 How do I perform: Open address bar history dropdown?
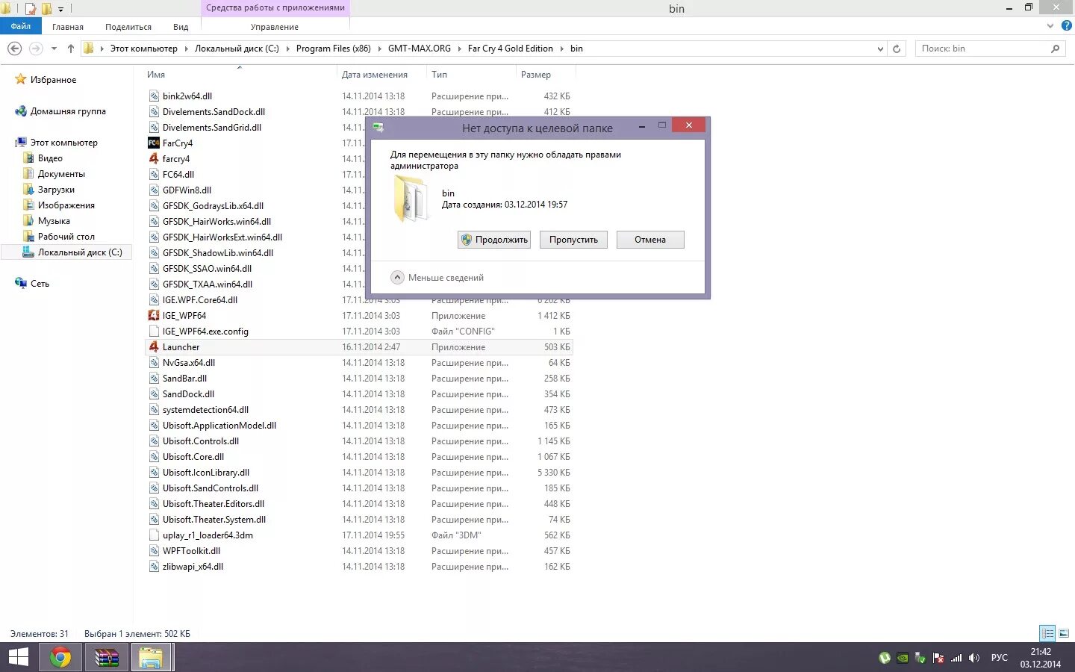pos(880,49)
